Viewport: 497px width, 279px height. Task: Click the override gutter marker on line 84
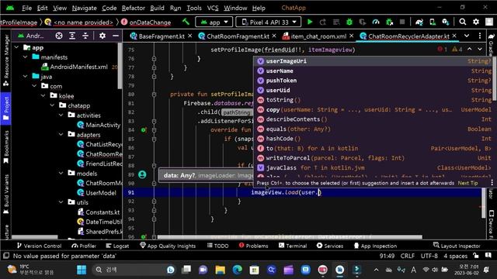point(144,129)
